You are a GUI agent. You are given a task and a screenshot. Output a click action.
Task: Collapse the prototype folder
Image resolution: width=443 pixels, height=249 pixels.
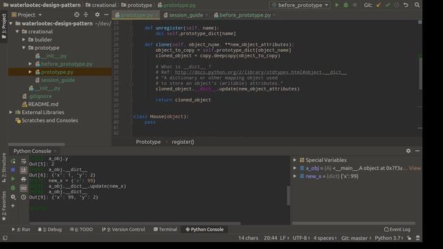(24, 48)
